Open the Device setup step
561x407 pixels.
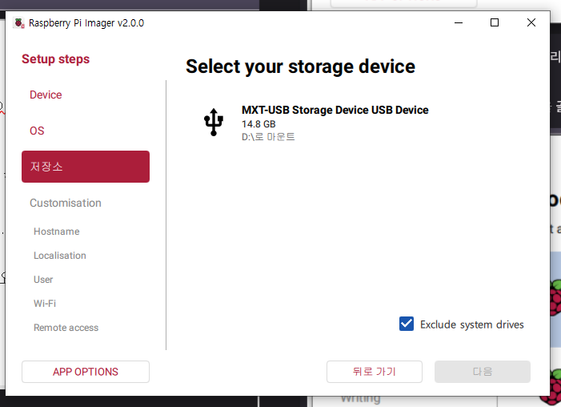click(x=46, y=95)
